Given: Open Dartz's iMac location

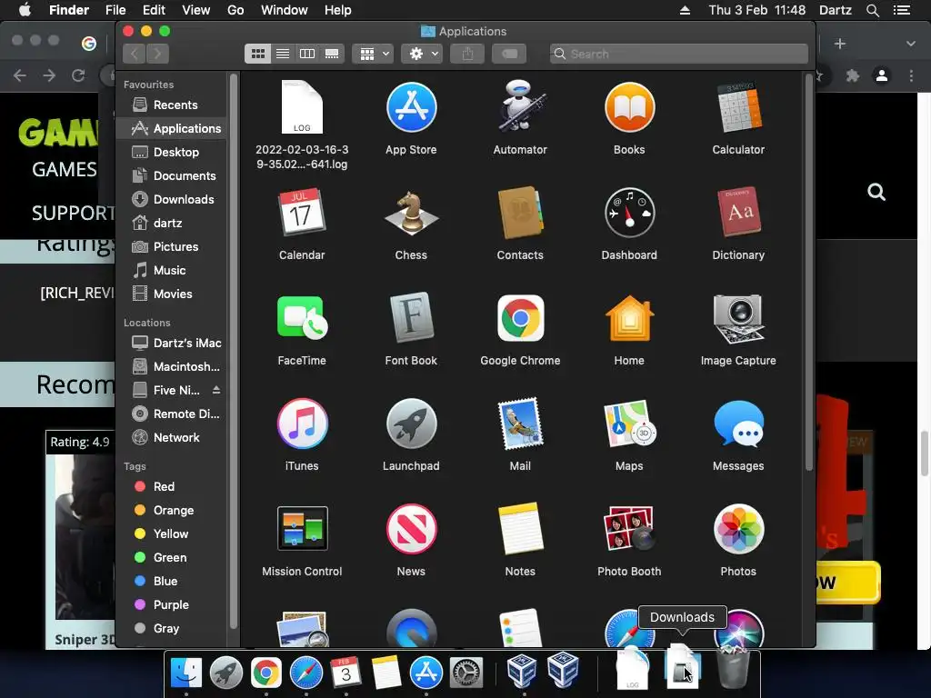Looking at the screenshot, I should [172, 343].
